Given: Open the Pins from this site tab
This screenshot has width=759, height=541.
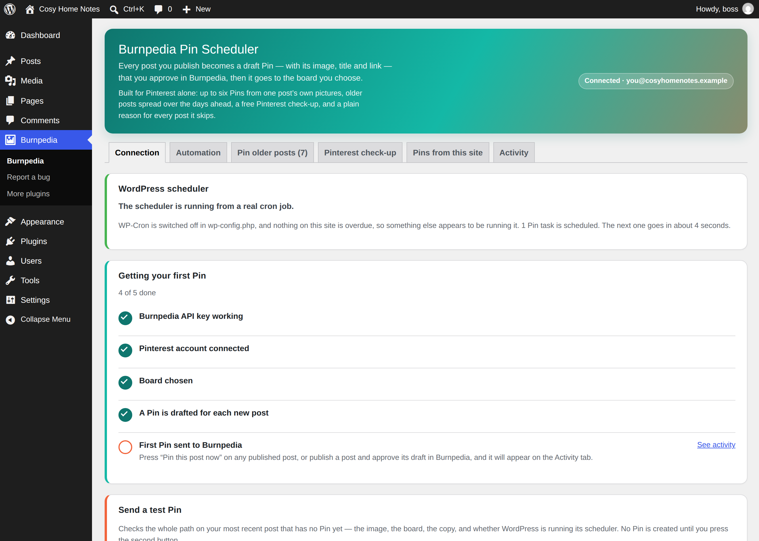Looking at the screenshot, I should tap(448, 153).
